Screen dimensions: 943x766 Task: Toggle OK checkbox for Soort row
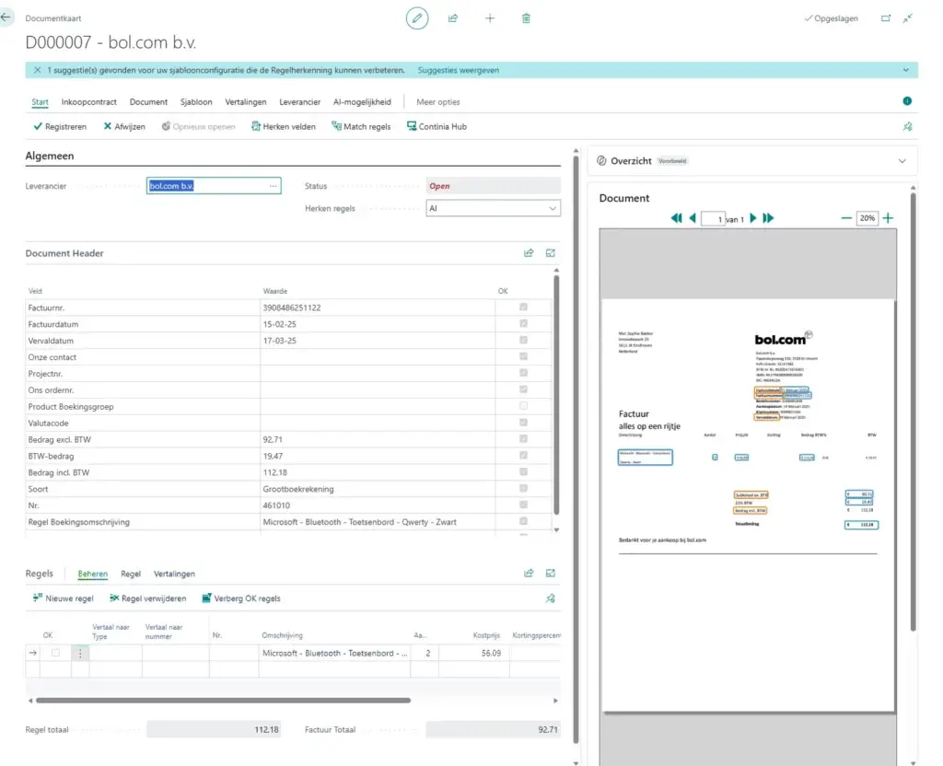coord(523,488)
